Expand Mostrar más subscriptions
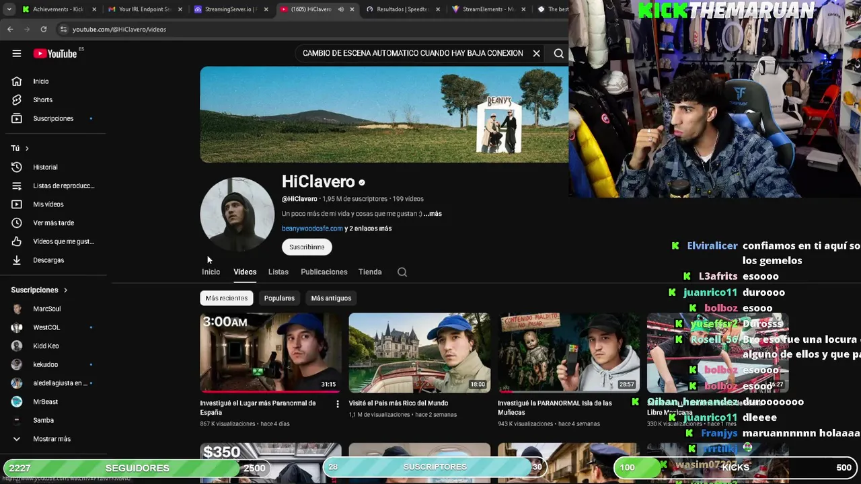 [x=53, y=439]
